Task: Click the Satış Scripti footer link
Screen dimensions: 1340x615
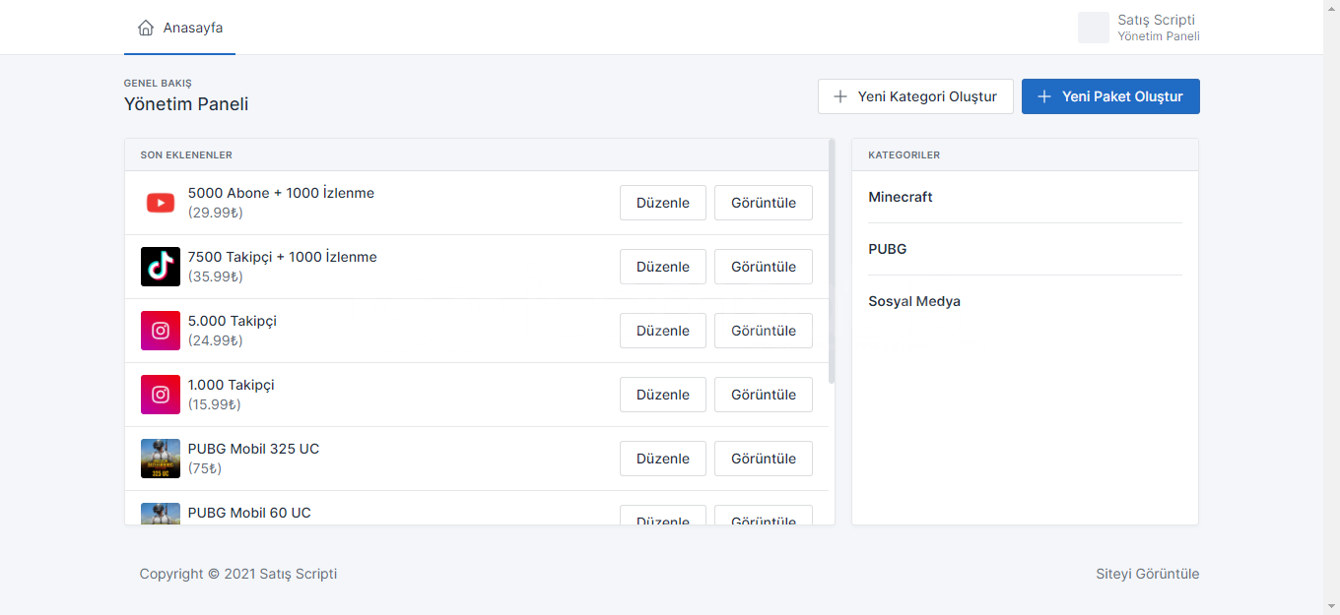Action: click(x=299, y=574)
